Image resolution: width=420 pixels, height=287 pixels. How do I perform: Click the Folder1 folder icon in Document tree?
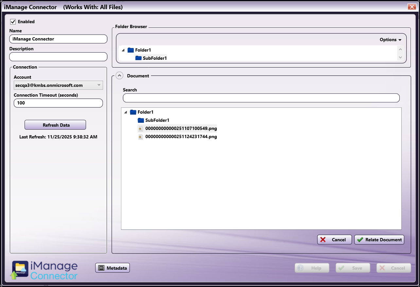coord(133,112)
